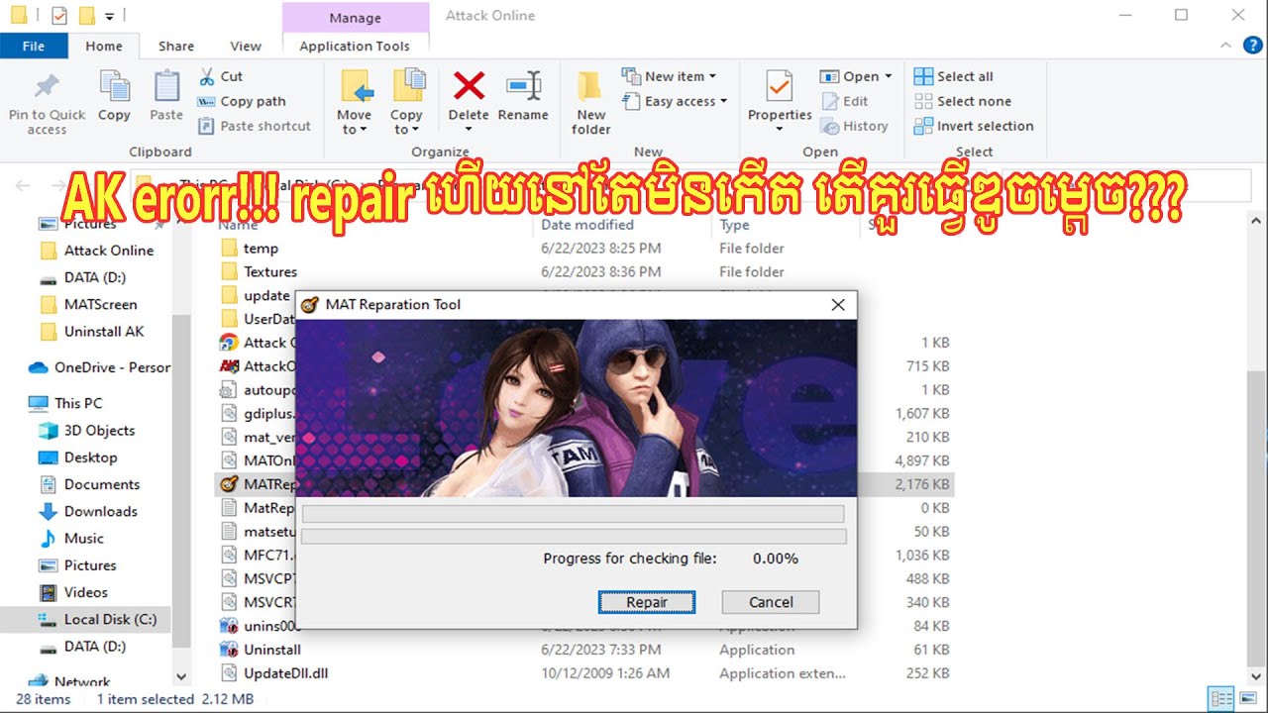
Task: Open the Move to dropdown
Action: 355,103
